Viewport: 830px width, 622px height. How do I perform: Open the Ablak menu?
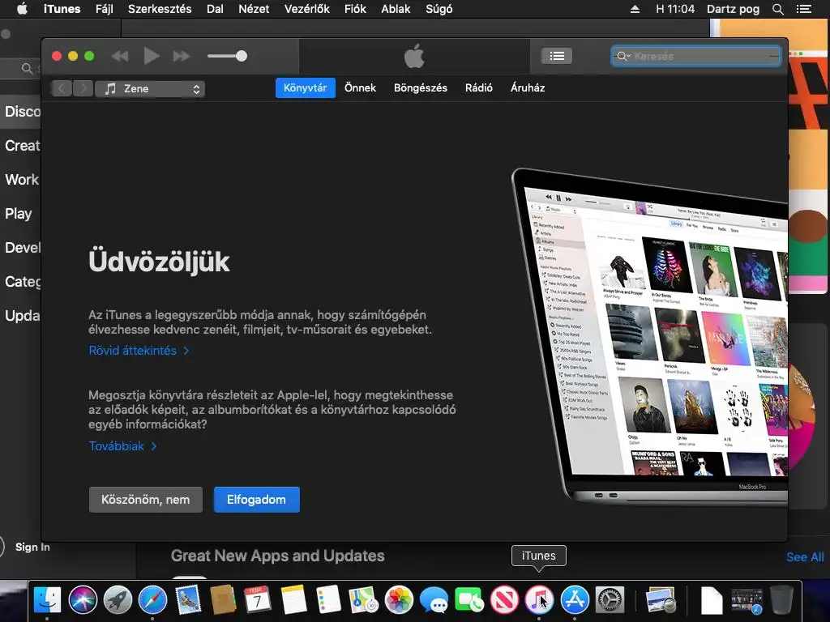396,9
